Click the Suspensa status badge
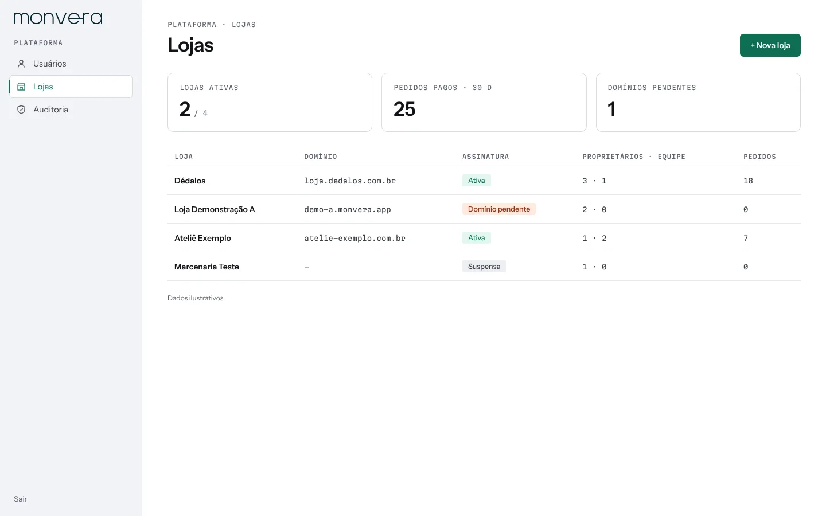 (484, 267)
